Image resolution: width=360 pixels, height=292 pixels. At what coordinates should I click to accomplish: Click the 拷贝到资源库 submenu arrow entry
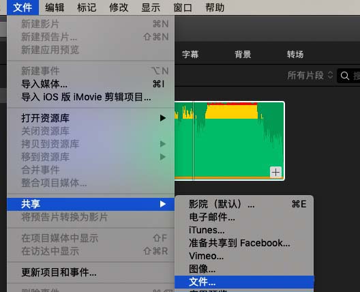(x=91, y=144)
